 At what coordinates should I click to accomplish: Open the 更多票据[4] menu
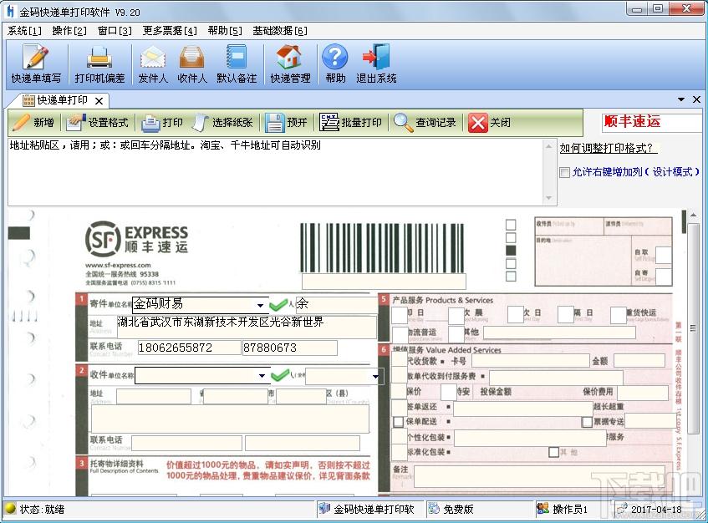[x=170, y=31]
